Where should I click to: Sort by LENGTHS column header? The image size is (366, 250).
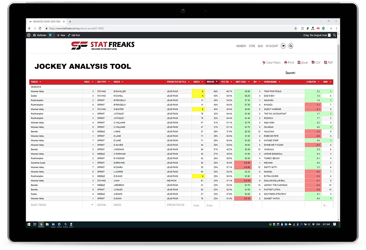(313, 82)
